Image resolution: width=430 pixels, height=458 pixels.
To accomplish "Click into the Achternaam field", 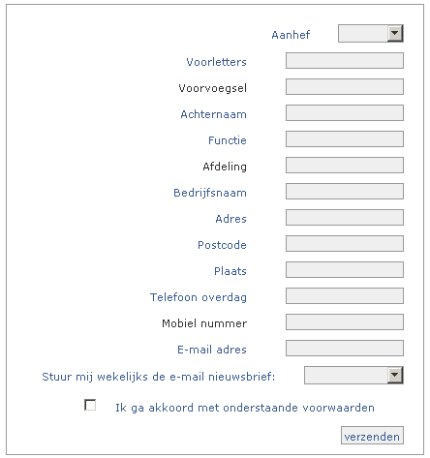I will click(x=345, y=113).
